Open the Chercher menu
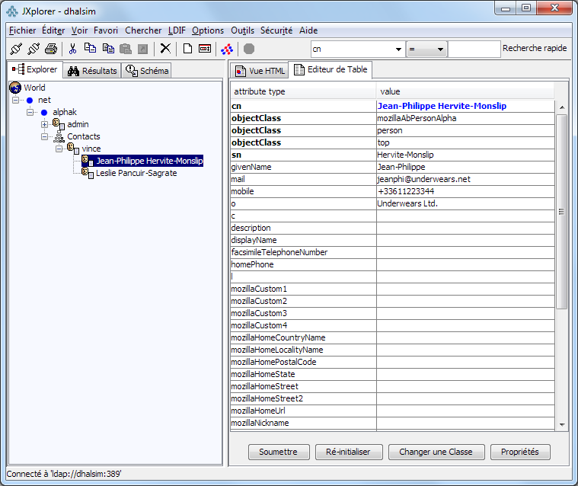Viewport: 578px width, 486px height. click(143, 30)
